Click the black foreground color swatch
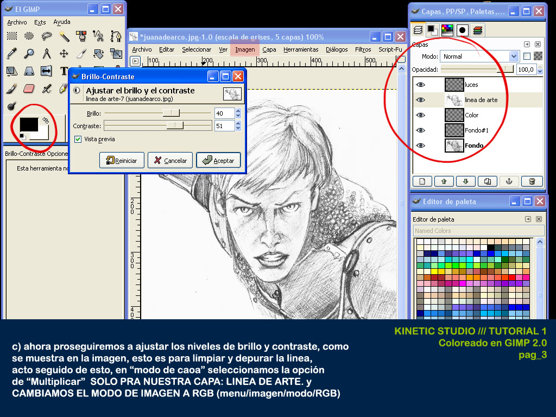 pyautogui.click(x=29, y=124)
